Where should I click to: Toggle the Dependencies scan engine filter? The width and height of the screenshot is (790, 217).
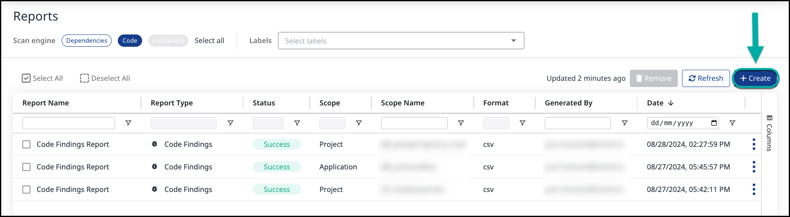click(x=87, y=41)
